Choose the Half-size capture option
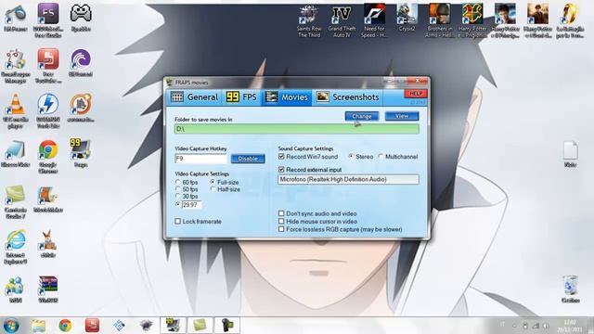The height and width of the screenshot is (334, 594). tap(213, 189)
